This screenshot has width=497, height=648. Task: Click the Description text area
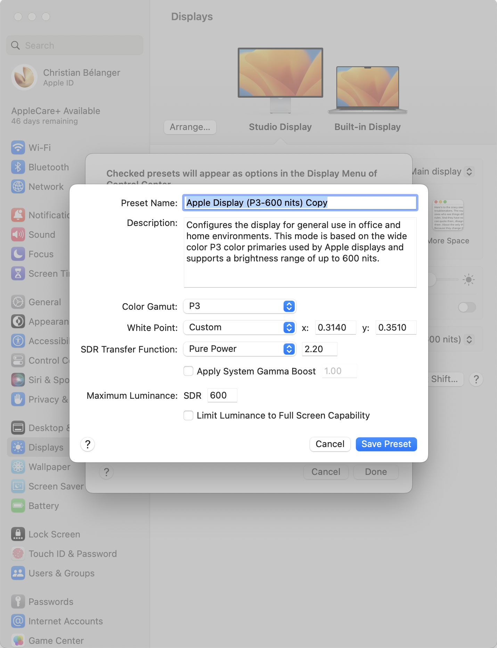[x=300, y=252]
